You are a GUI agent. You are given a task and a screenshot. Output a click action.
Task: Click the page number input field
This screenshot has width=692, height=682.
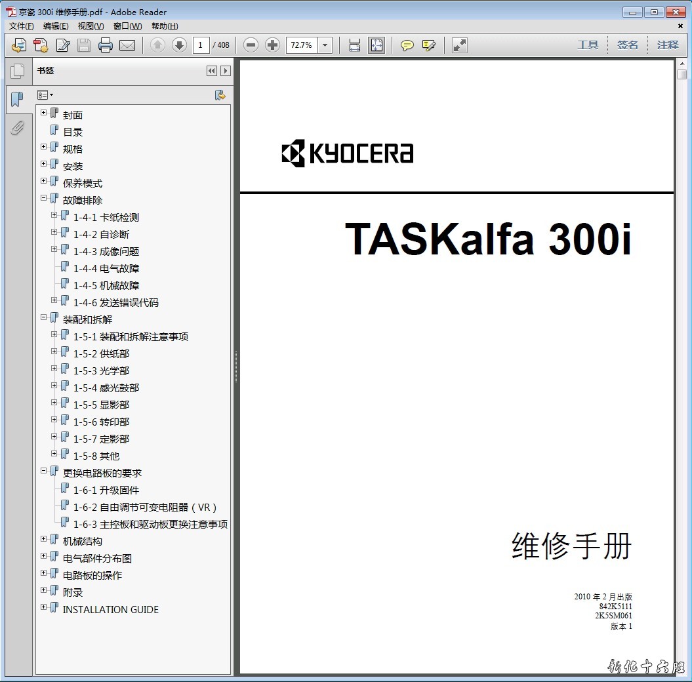[201, 45]
